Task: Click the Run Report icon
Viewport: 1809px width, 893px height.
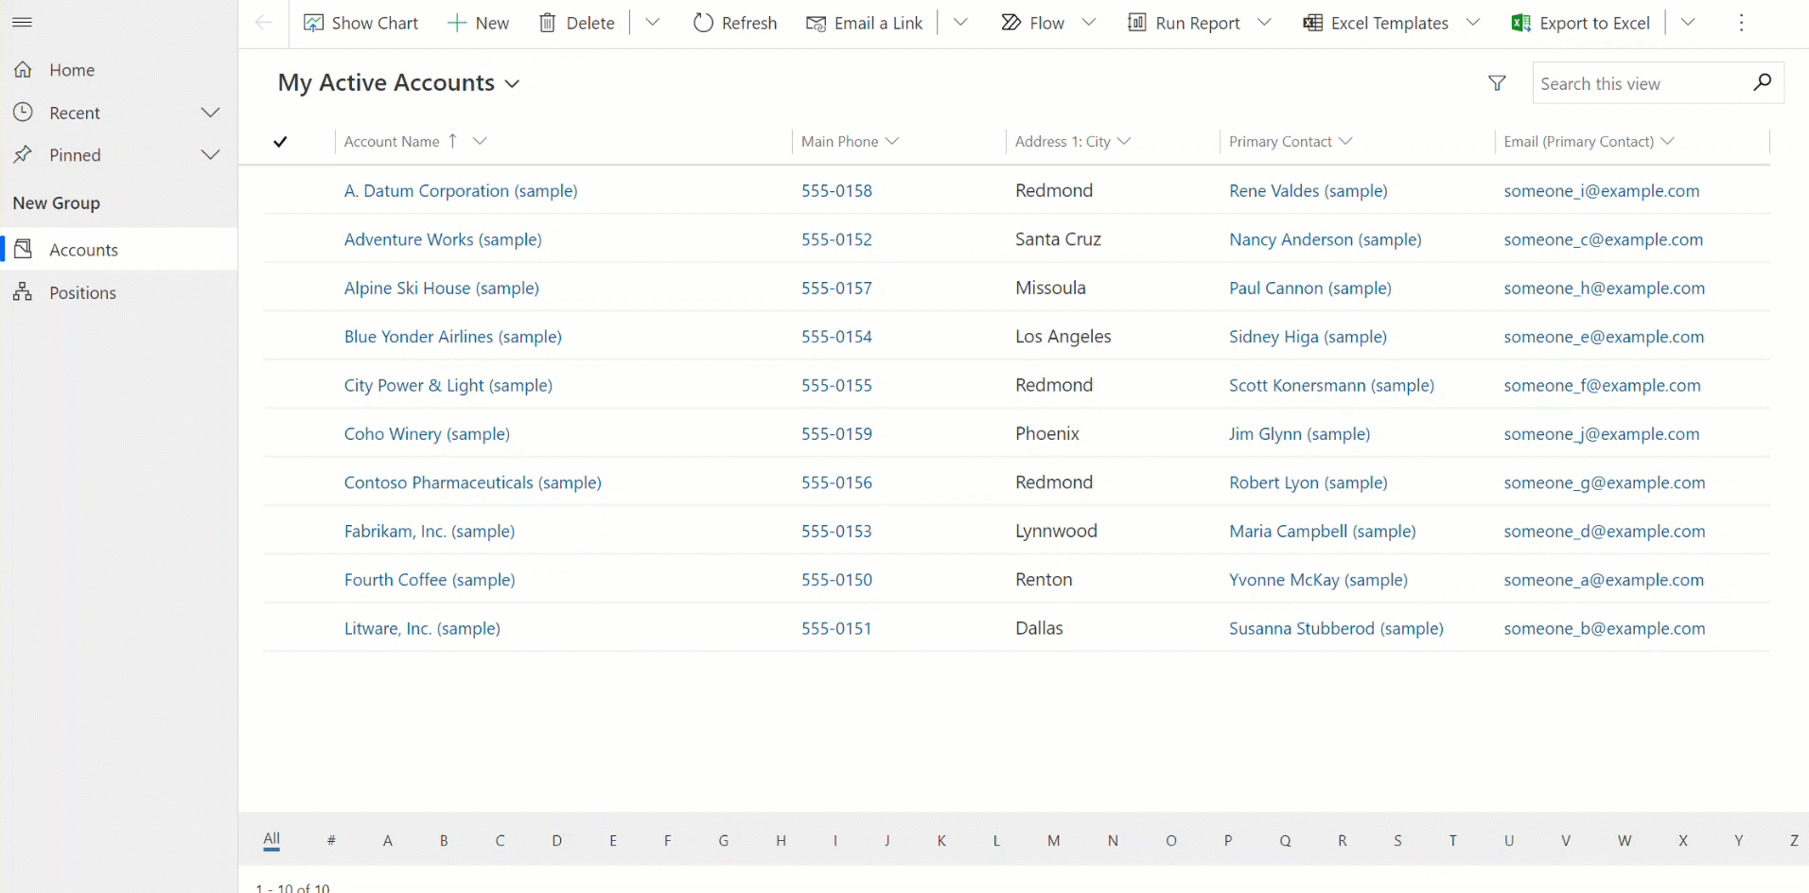Action: tap(1137, 22)
